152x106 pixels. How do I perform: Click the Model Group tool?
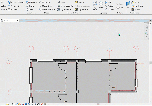(46, 10)
